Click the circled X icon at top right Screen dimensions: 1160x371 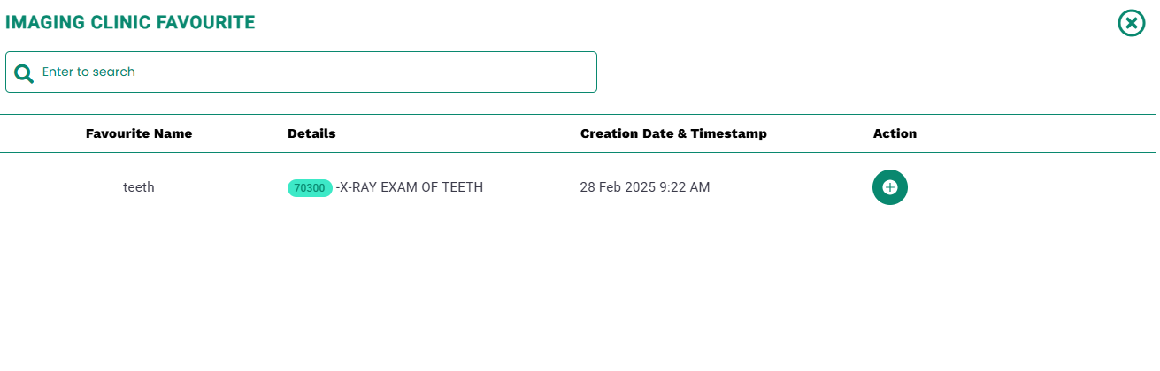[x=1132, y=23]
